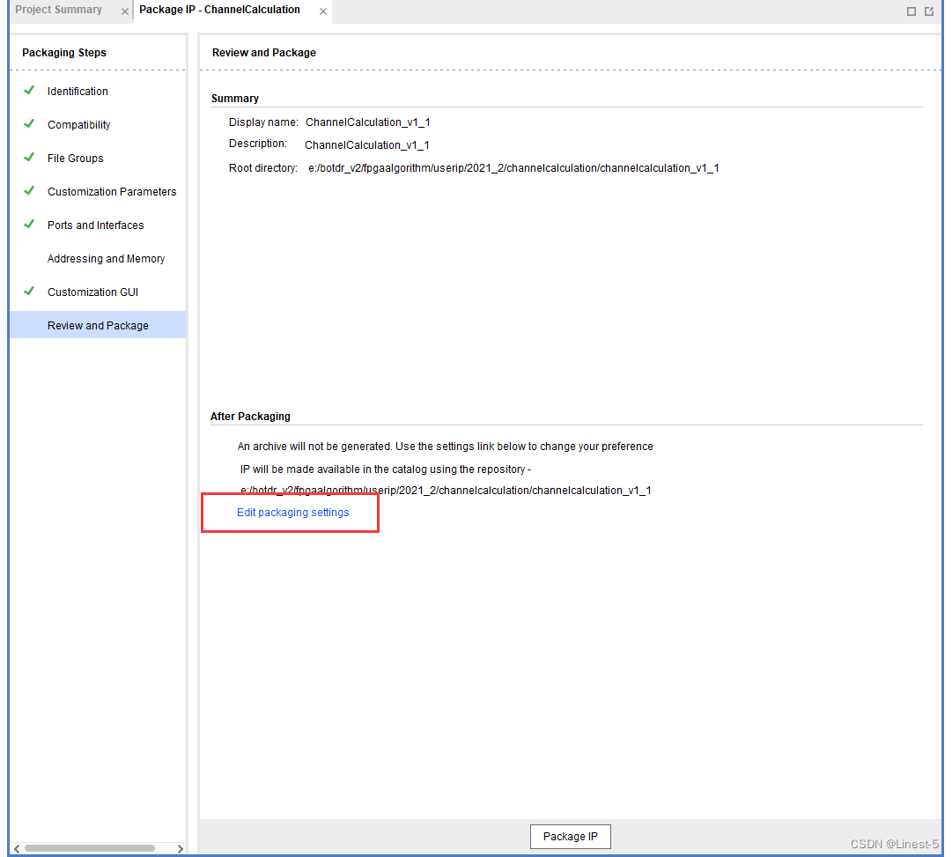Click the Package IP button

570,837
